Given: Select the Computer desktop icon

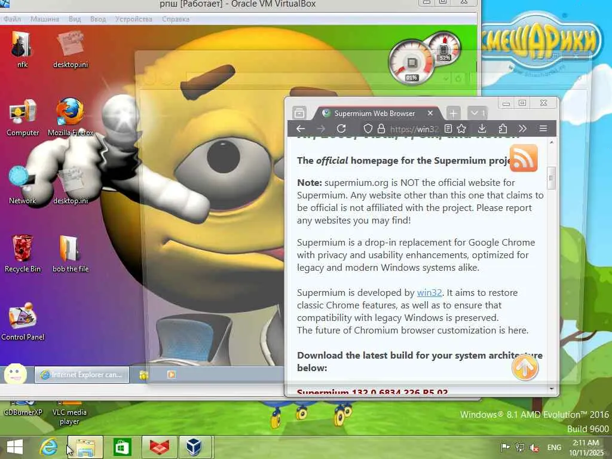Looking at the screenshot, I should point(23,117).
